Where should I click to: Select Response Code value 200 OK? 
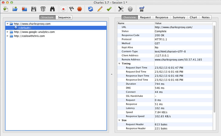pyautogui.click(x=159, y=35)
